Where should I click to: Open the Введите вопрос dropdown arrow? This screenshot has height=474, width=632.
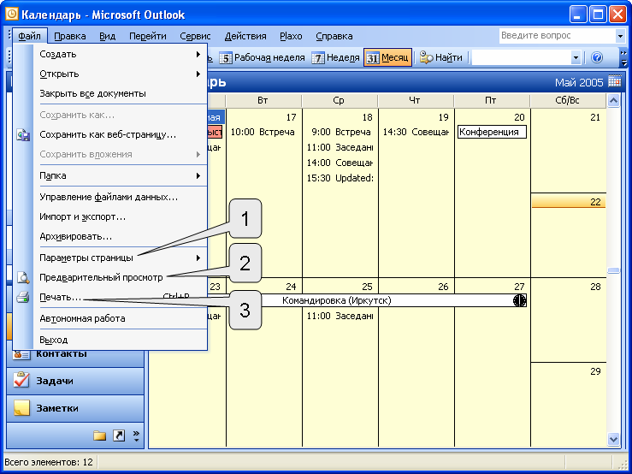point(620,36)
